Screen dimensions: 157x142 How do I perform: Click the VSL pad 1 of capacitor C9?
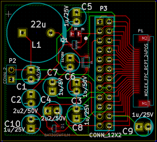pyautogui.click(x=139, y=127)
